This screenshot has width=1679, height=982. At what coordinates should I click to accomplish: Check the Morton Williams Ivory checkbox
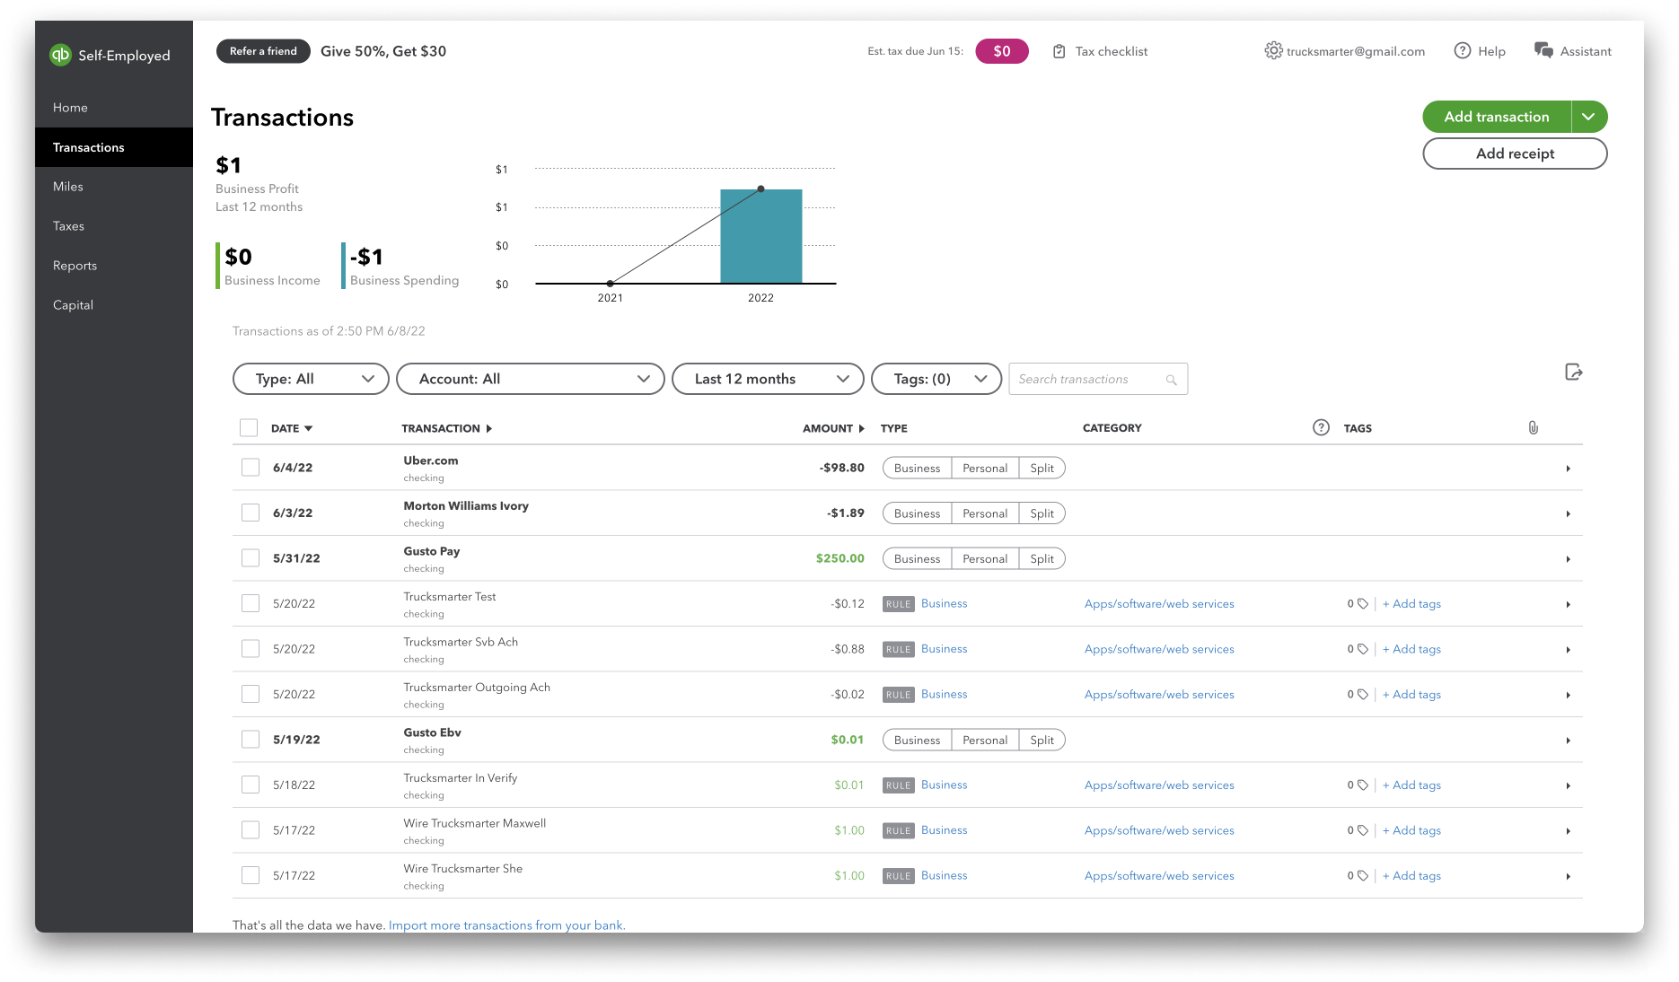click(x=251, y=513)
